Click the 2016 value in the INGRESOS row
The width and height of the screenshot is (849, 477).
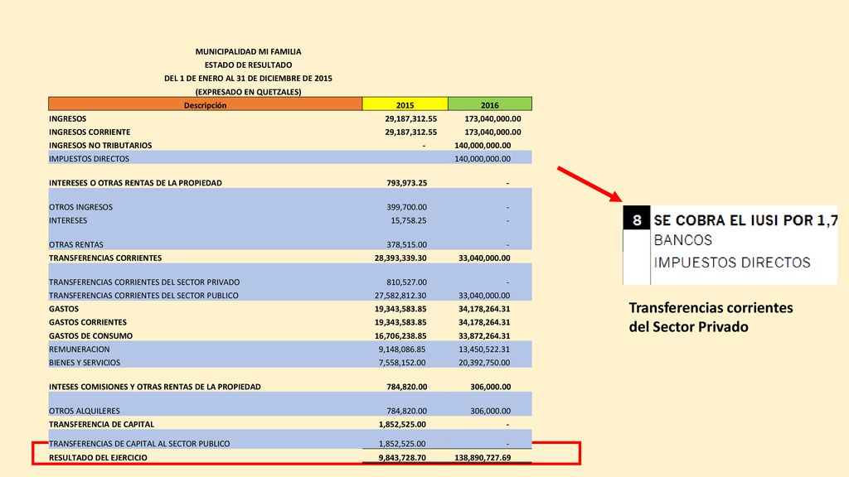492,118
